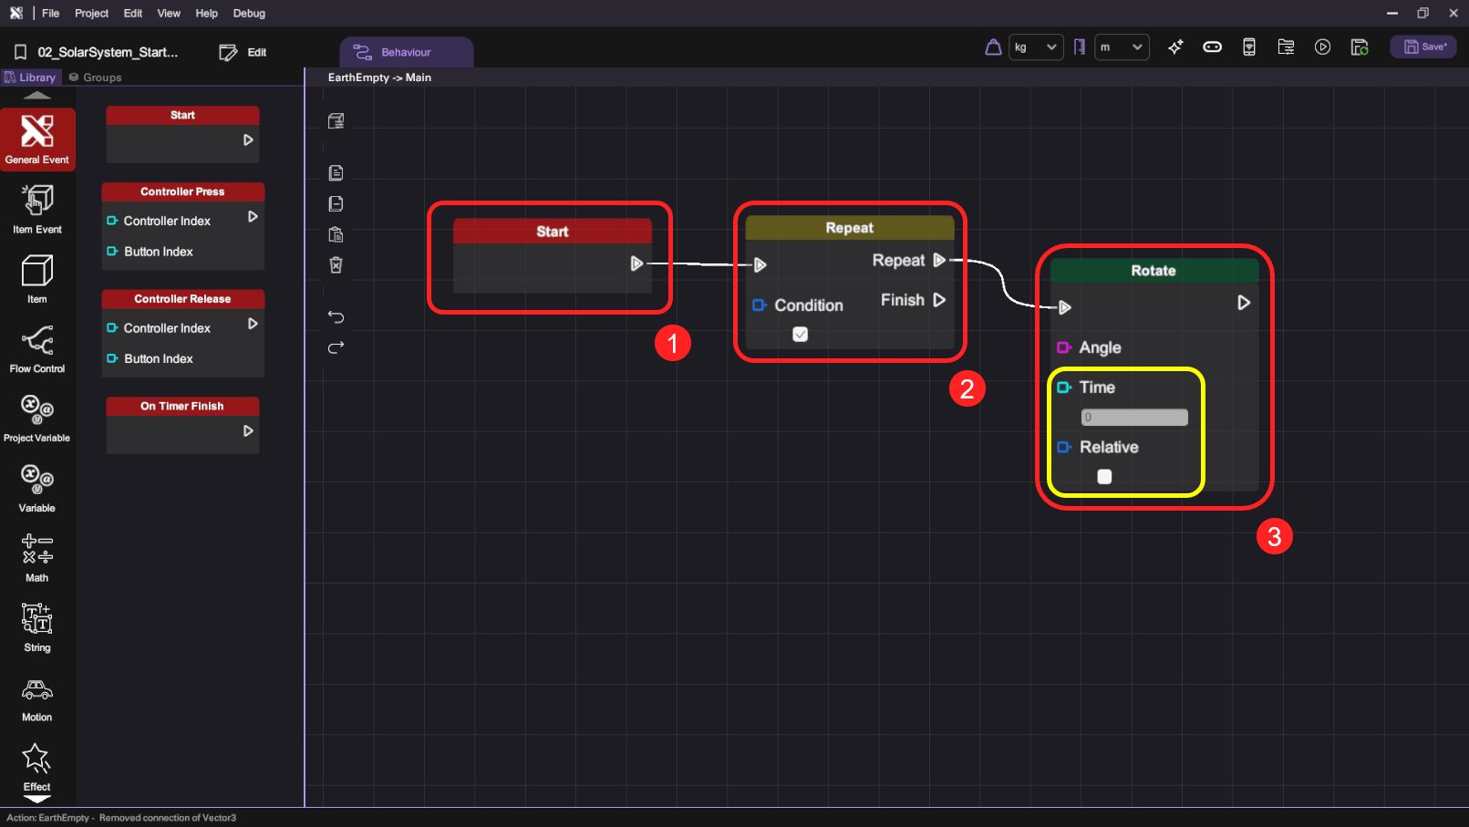1469x827 pixels.
Task: Click the Edit button beside project name
Action: [243, 53]
